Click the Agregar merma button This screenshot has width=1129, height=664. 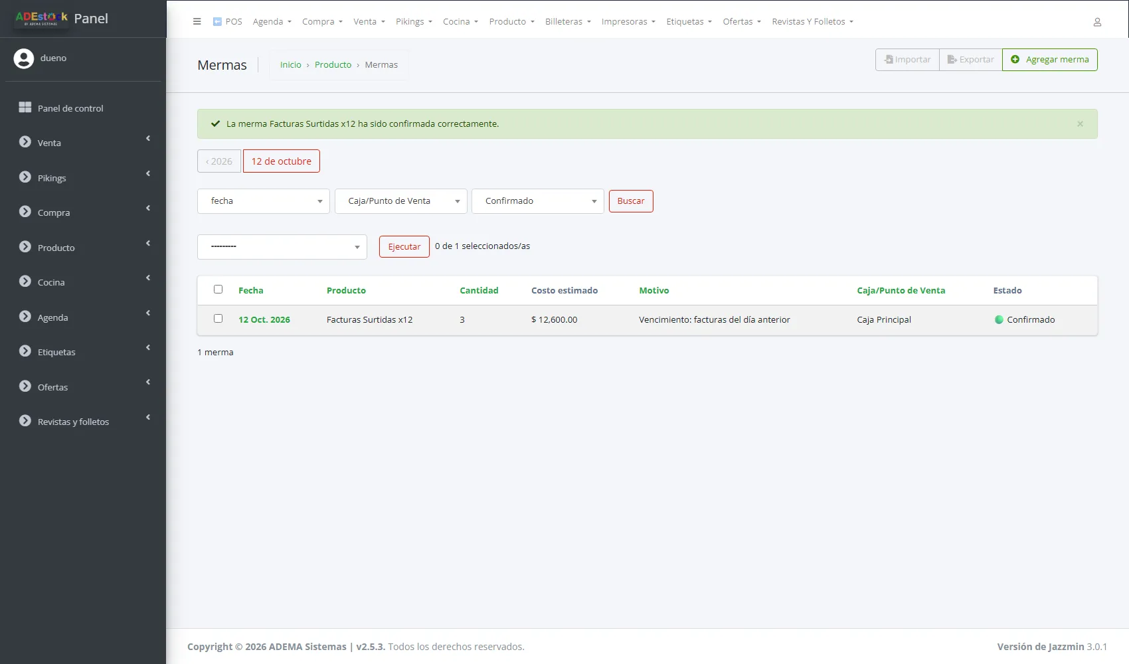(x=1050, y=60)
